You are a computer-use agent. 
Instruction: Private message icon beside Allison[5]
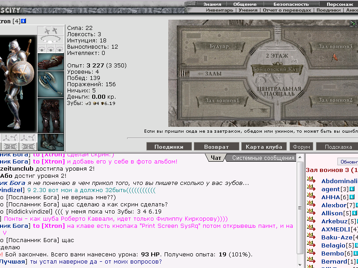point(311,212)
